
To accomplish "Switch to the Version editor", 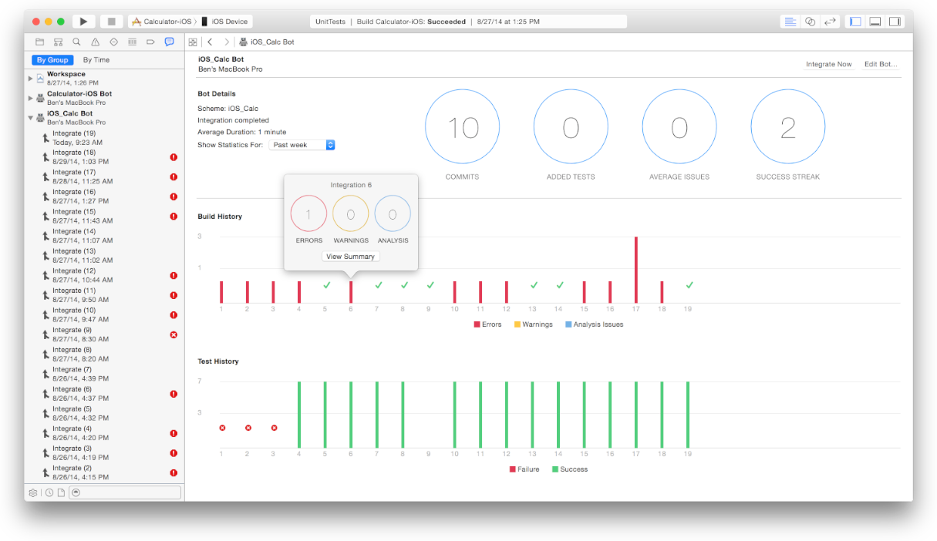I will click(830, 22).
